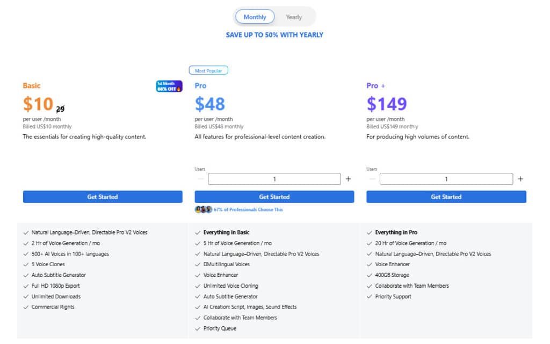The image size is (550, 344).
Task: Click the 1st Month 66% OFF badge
Action: pyautogui.click(x=169, y=86)
